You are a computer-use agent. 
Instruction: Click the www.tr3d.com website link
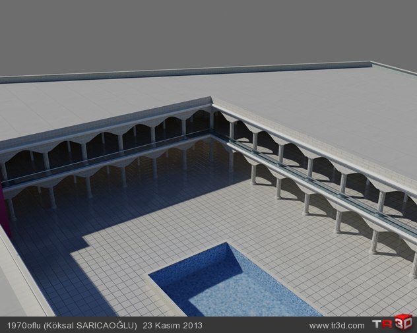point(337,326)
